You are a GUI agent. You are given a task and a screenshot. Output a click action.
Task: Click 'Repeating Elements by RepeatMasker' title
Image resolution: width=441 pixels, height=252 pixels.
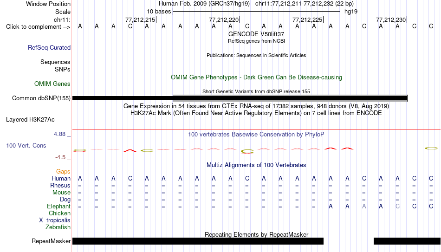click(x=257, y=234)
